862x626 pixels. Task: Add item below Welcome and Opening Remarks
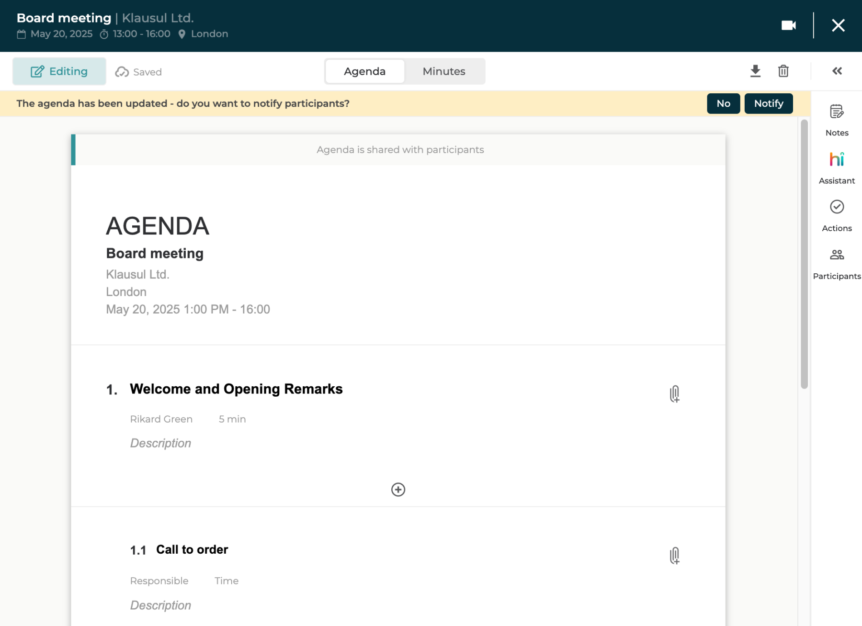click(398, 490)
